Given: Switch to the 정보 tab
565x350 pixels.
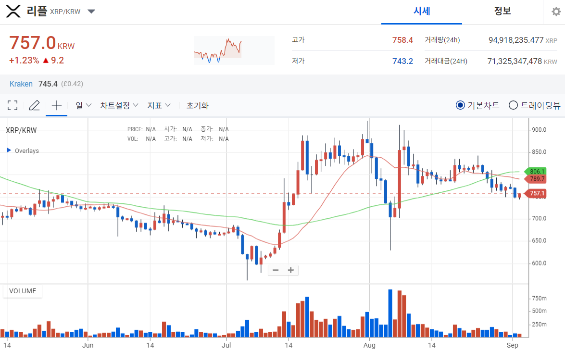Looking at the screenshot, I should pyautogui.click(x=502, y=11).
